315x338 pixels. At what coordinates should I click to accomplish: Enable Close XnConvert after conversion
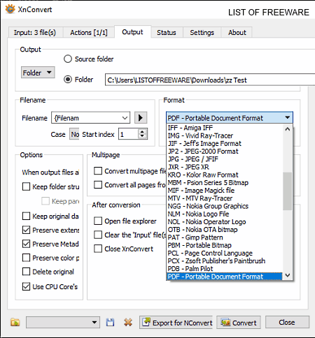pos(98,249)
